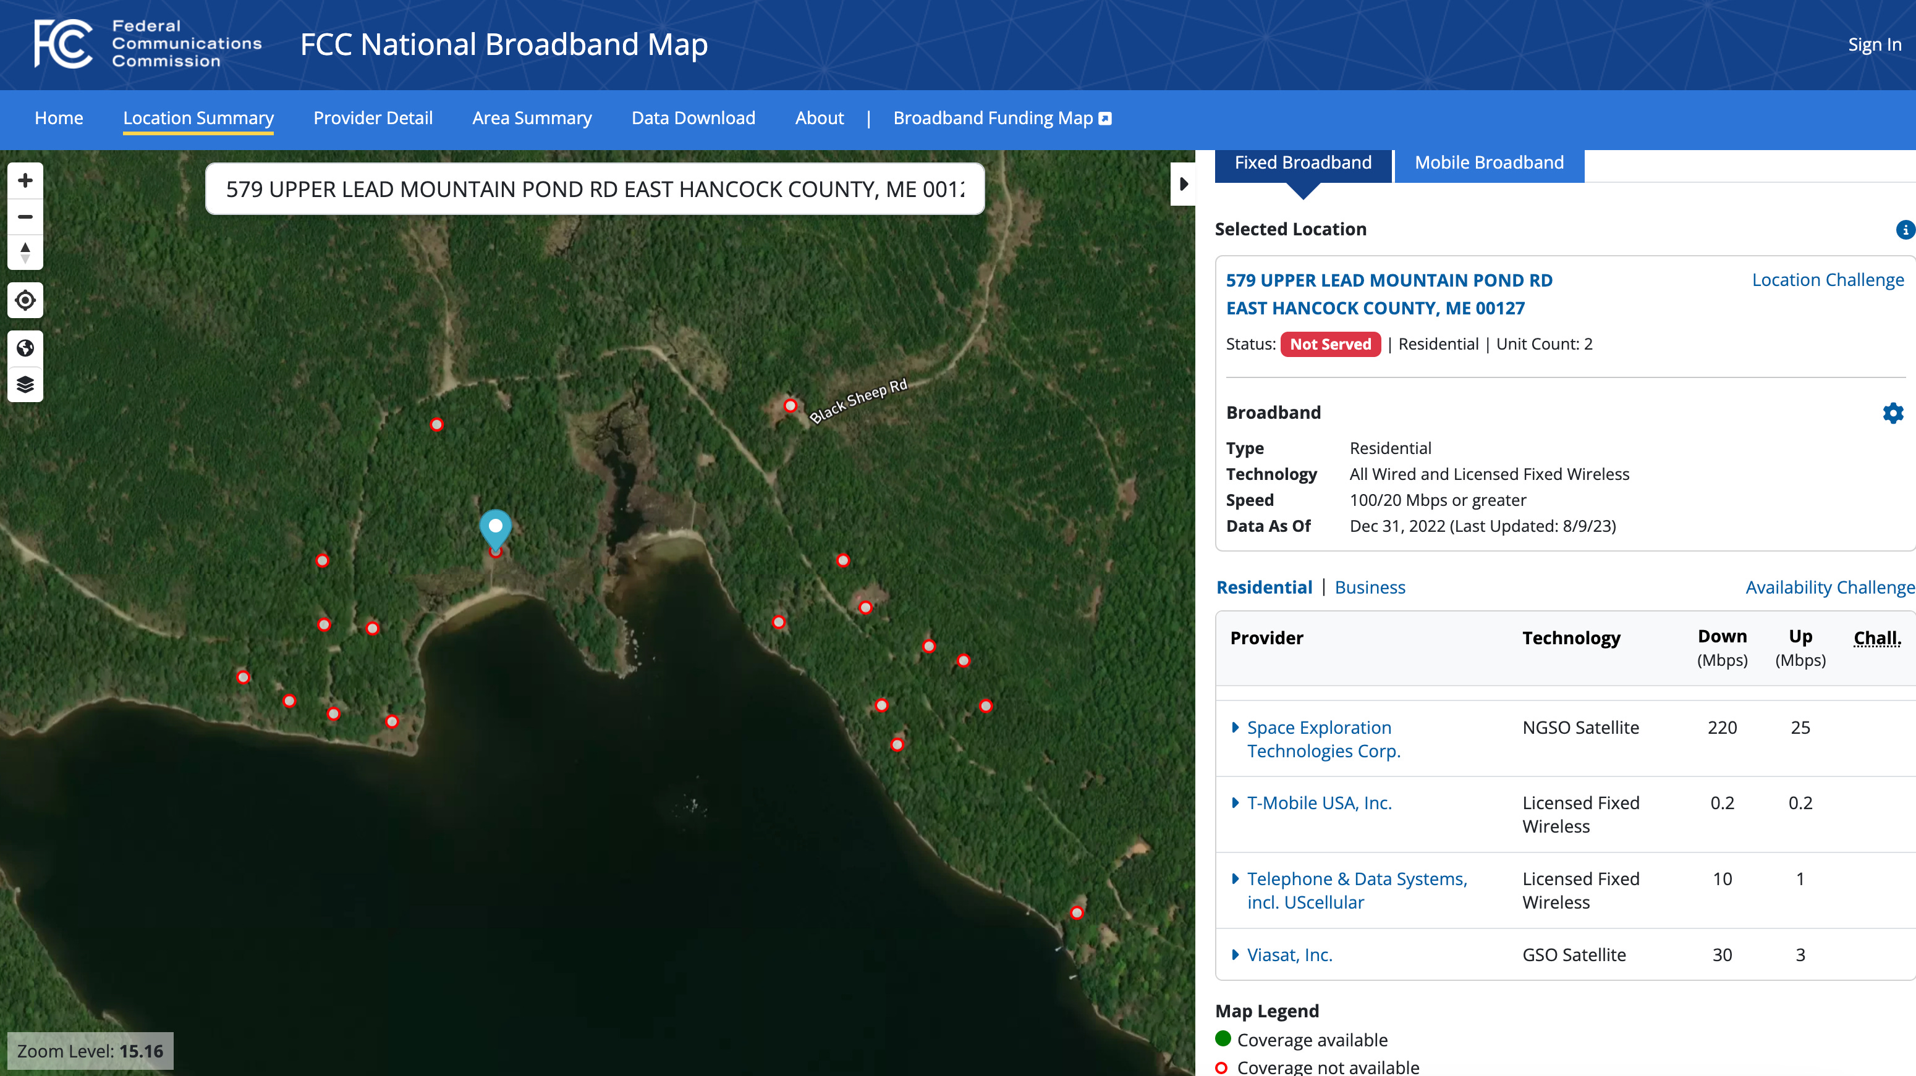The image size is (1916, 1076).
Task: Open the About menu item
Action: tap(819, 118)
